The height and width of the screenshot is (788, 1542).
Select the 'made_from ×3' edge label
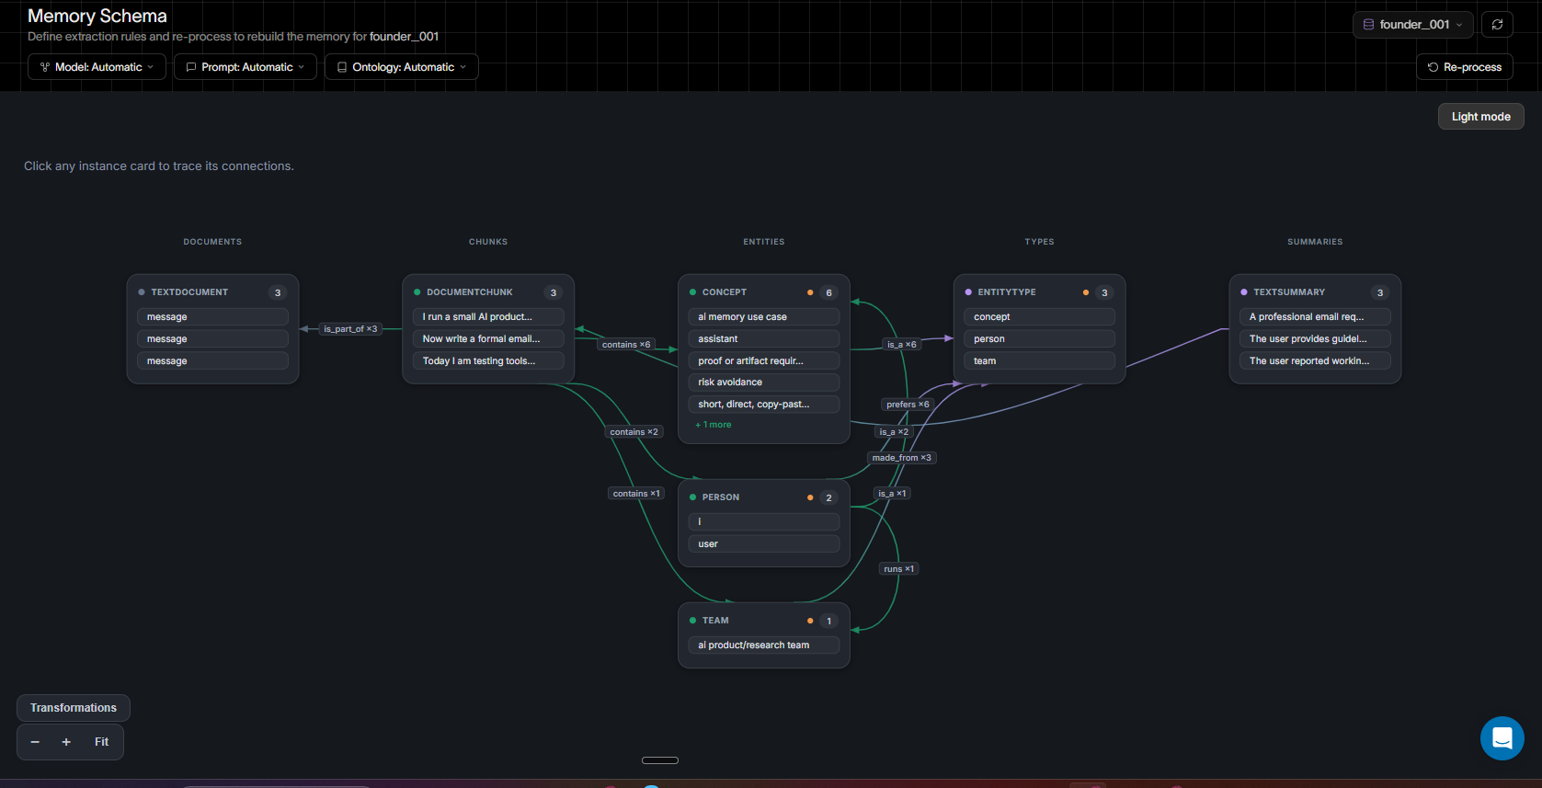[902, 458]
